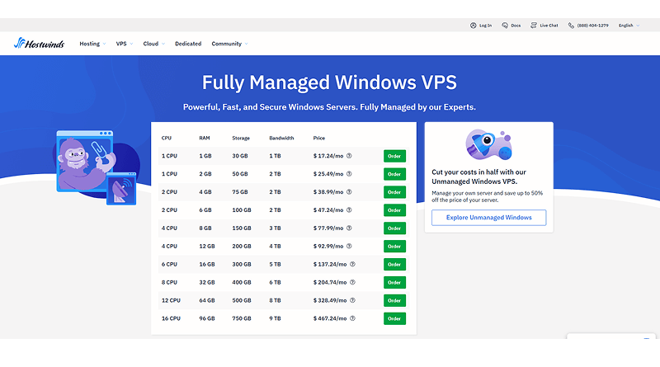Open the Community menu
This screenshot has width=660, height=367.
tap(229, 44)
